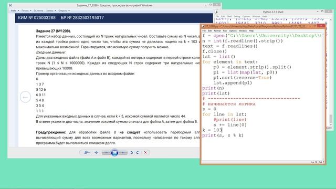Open Format menu in the editor window
The height and width of the screenshot is (189, 336).
[217, 31]
